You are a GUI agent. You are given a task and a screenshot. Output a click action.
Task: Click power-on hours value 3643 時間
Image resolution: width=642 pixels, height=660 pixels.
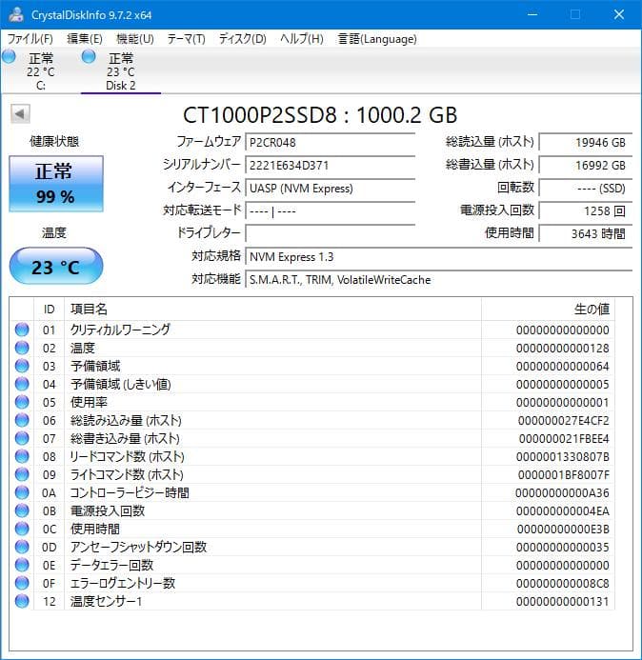pyautogui.click(x=586, y=233)
